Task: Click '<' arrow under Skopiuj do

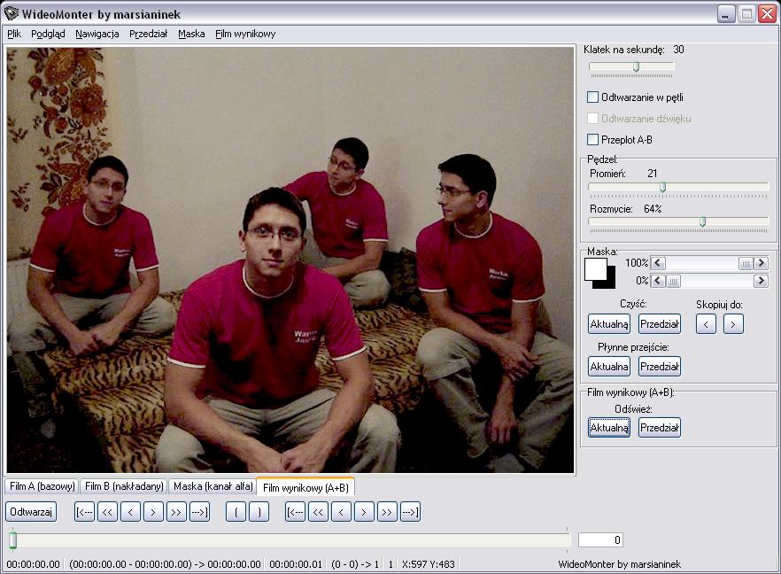Action: tap(706, 324)
